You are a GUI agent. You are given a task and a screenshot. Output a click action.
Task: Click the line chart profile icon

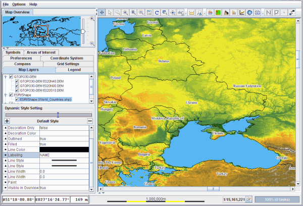pos(242,12)
